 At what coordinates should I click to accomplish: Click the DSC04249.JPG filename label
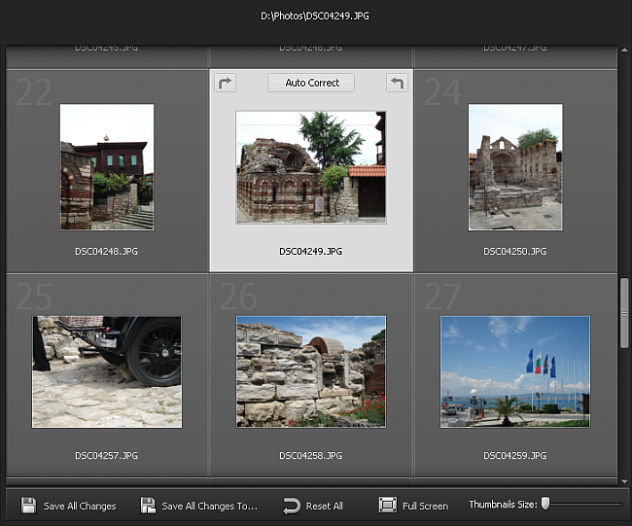(311, 252)
